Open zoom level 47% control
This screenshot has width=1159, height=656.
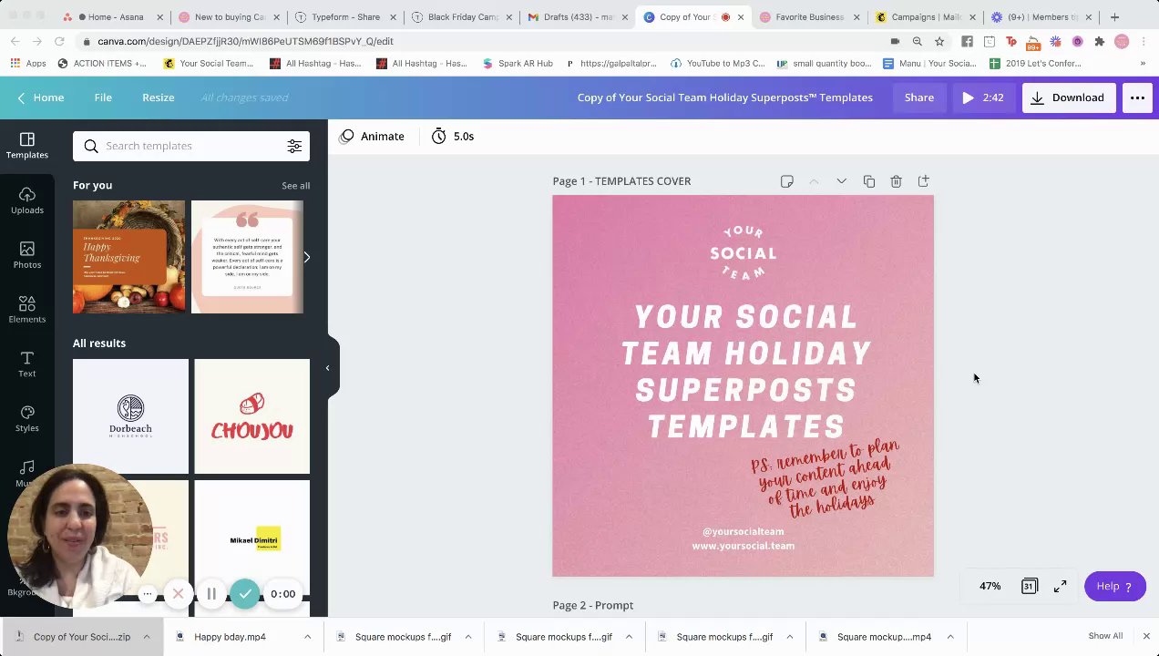(x=990, y=586)
